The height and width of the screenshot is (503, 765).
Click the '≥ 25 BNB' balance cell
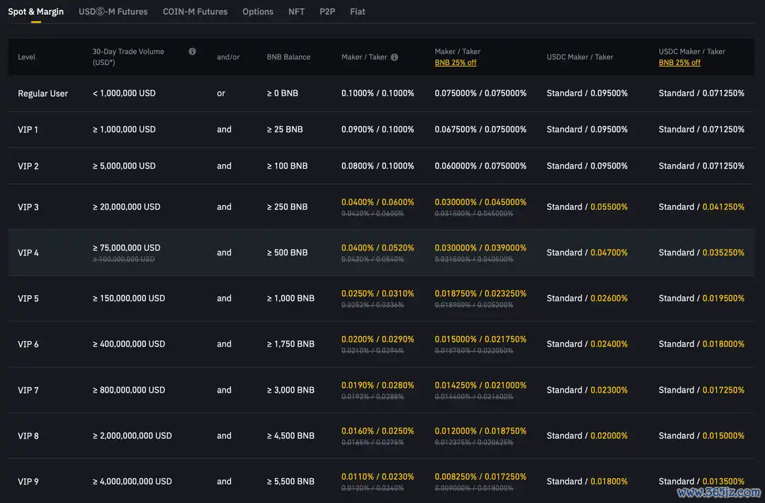(285, 129)
